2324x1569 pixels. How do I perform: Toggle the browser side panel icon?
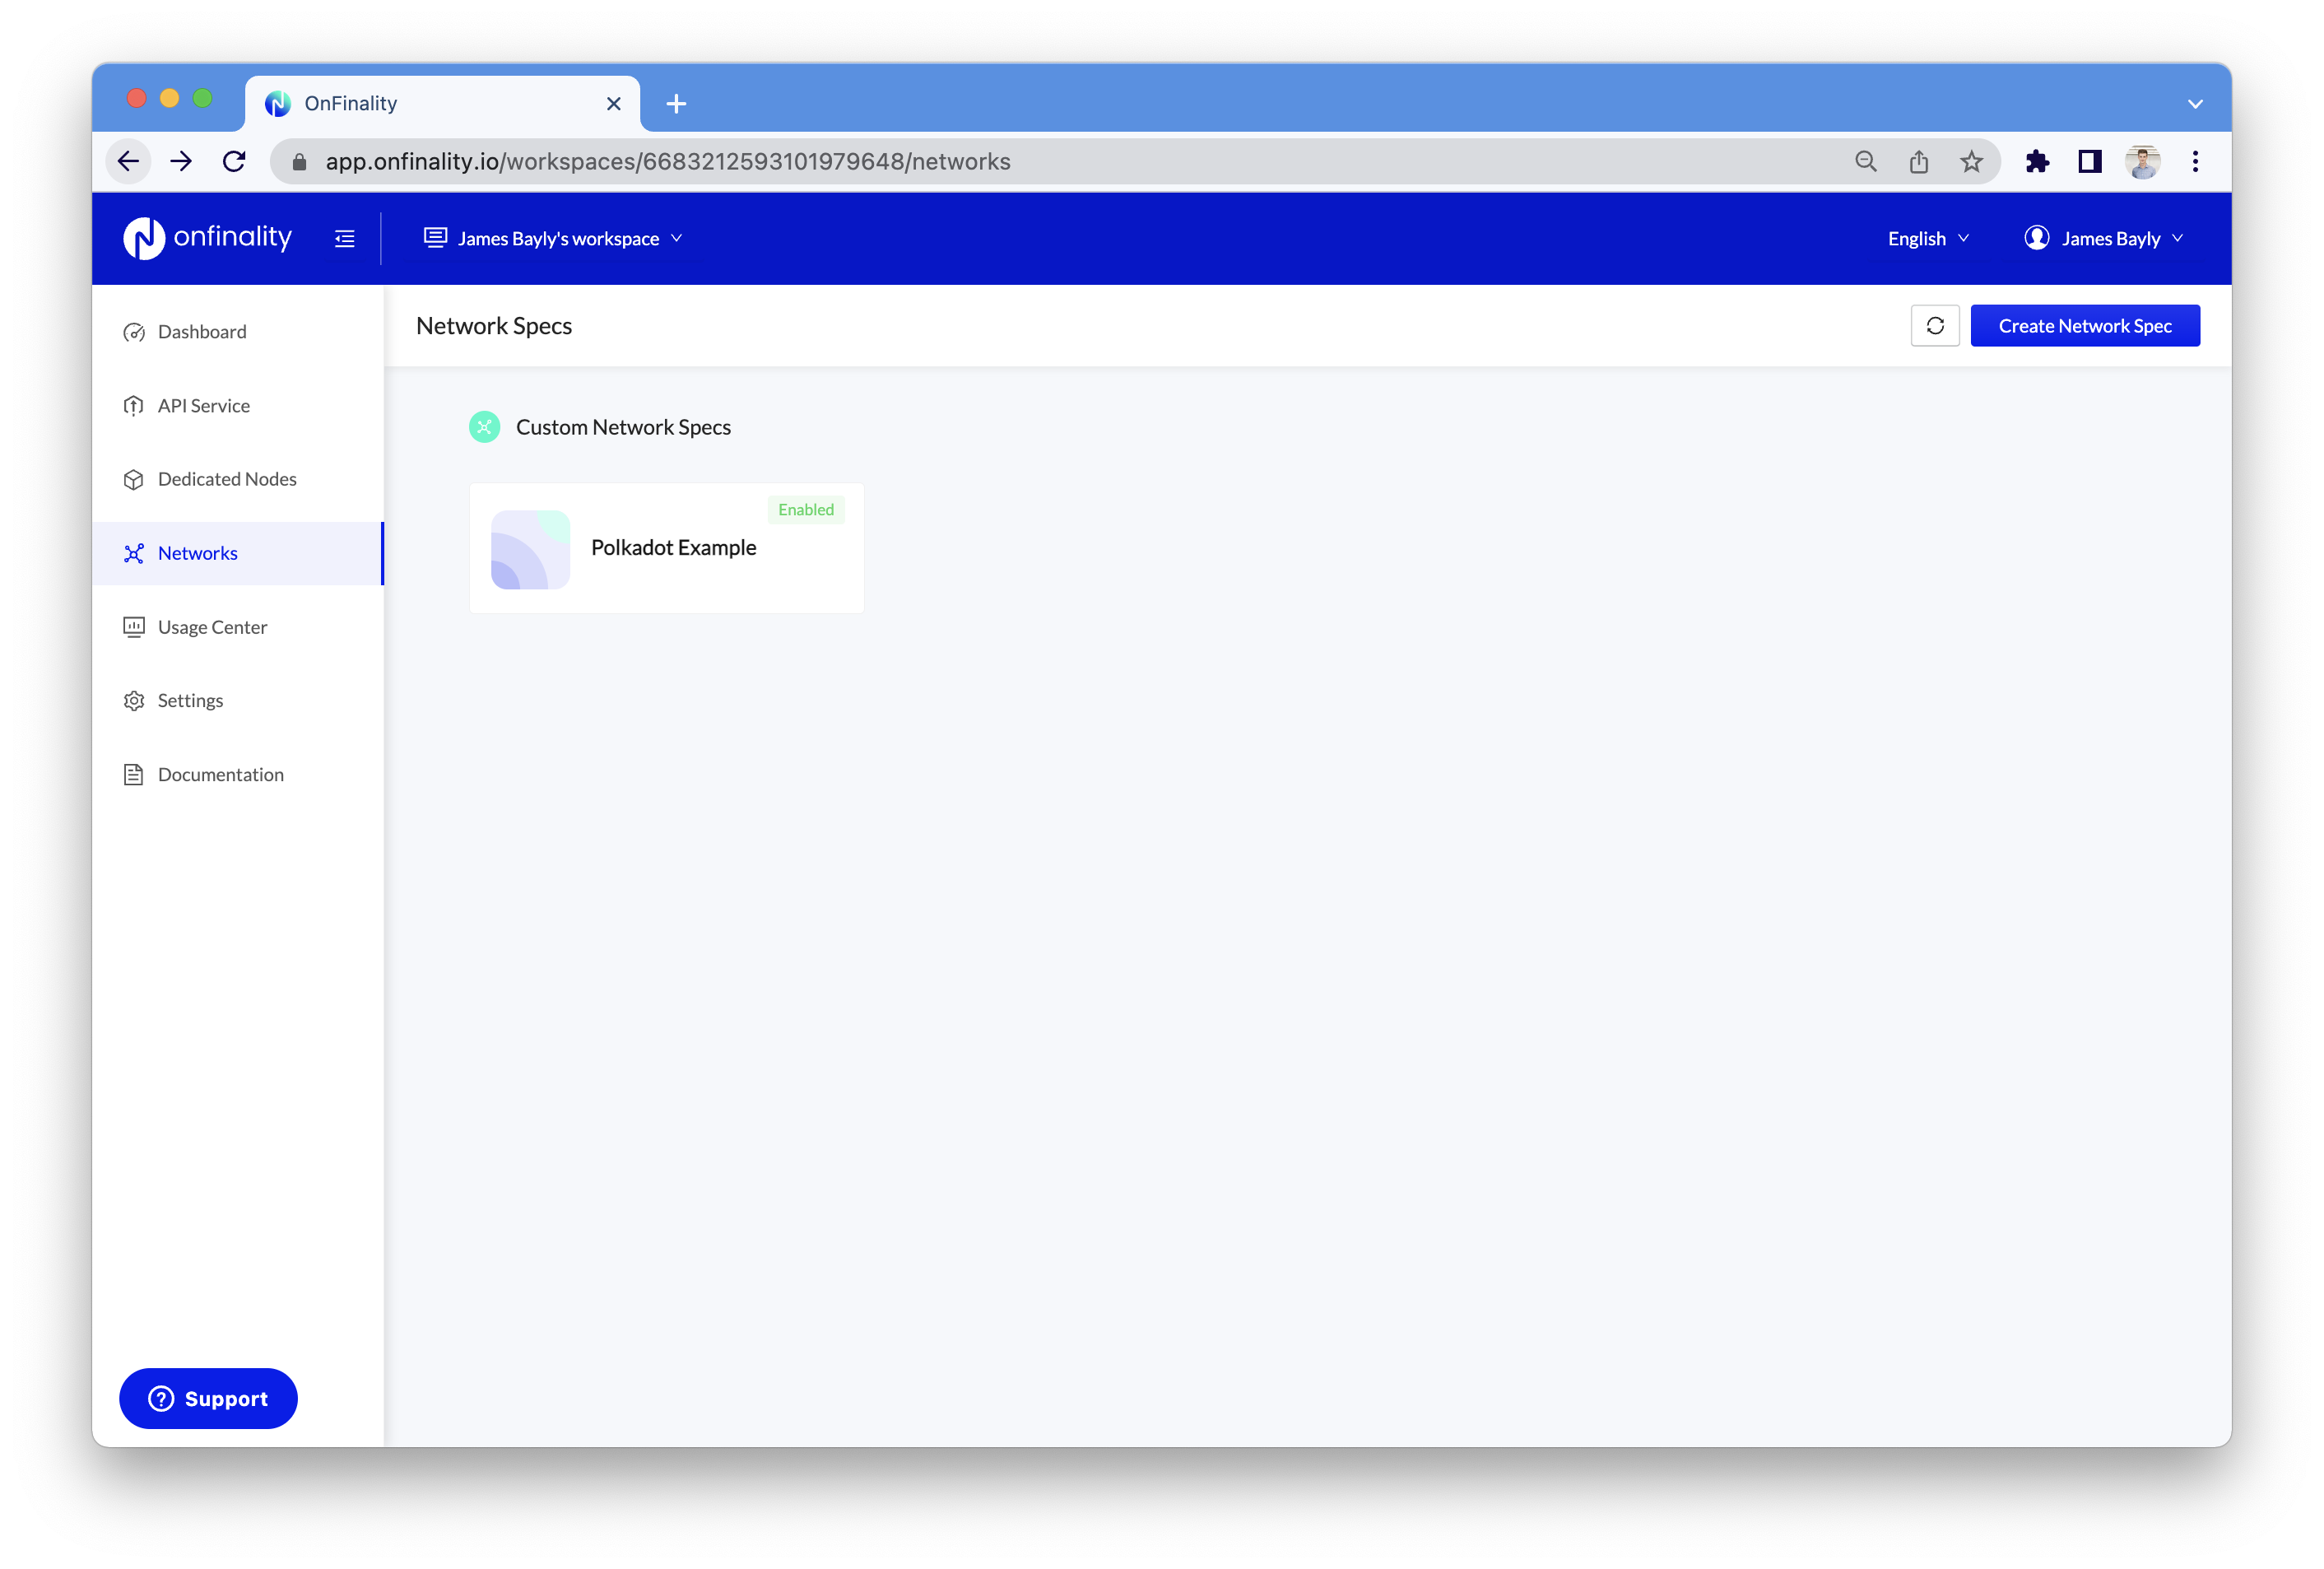(x=2089, y=161)
